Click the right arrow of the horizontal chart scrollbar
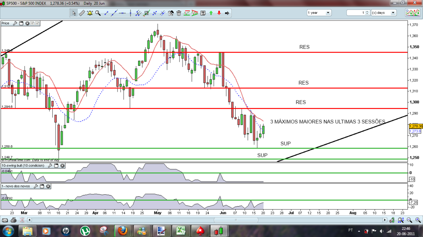 (385, 220)
